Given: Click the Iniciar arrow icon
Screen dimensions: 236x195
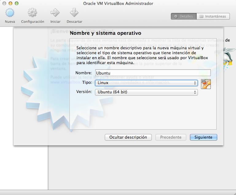Looking at the screenshot, I should 55,13.
